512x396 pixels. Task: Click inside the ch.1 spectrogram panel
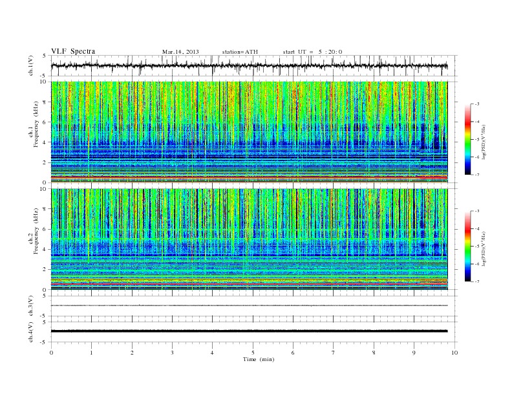pyautogui.click(x=250, y=132)
